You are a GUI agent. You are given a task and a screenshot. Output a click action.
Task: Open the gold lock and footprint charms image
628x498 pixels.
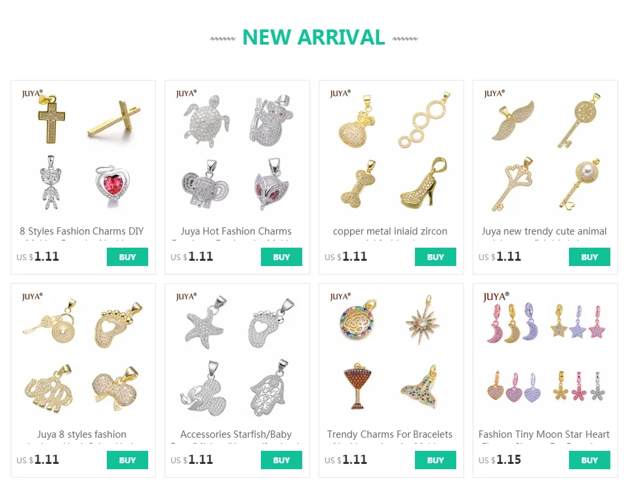tap(83, 356)
